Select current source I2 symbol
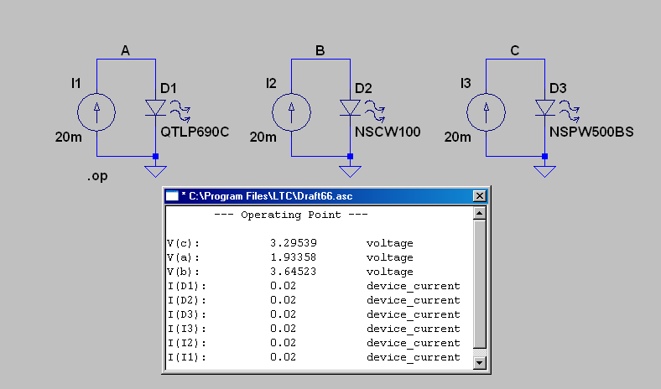This screenshot has height=389, width=661. coord(291,112)
